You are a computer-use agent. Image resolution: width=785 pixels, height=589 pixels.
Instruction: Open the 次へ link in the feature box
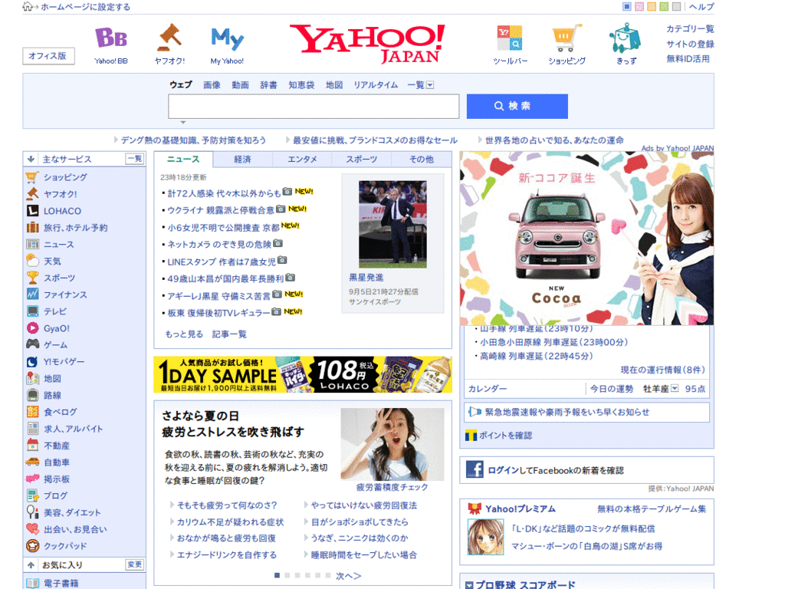pos(349,576)
